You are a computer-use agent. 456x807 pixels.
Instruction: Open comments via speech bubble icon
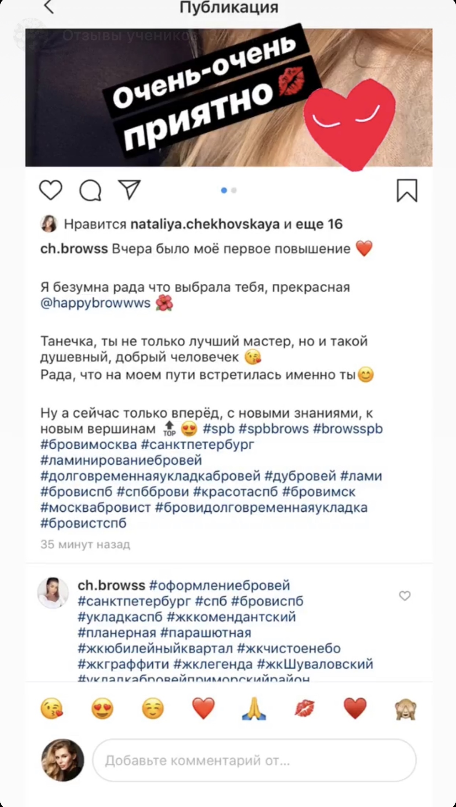click(x=90, y=190)
